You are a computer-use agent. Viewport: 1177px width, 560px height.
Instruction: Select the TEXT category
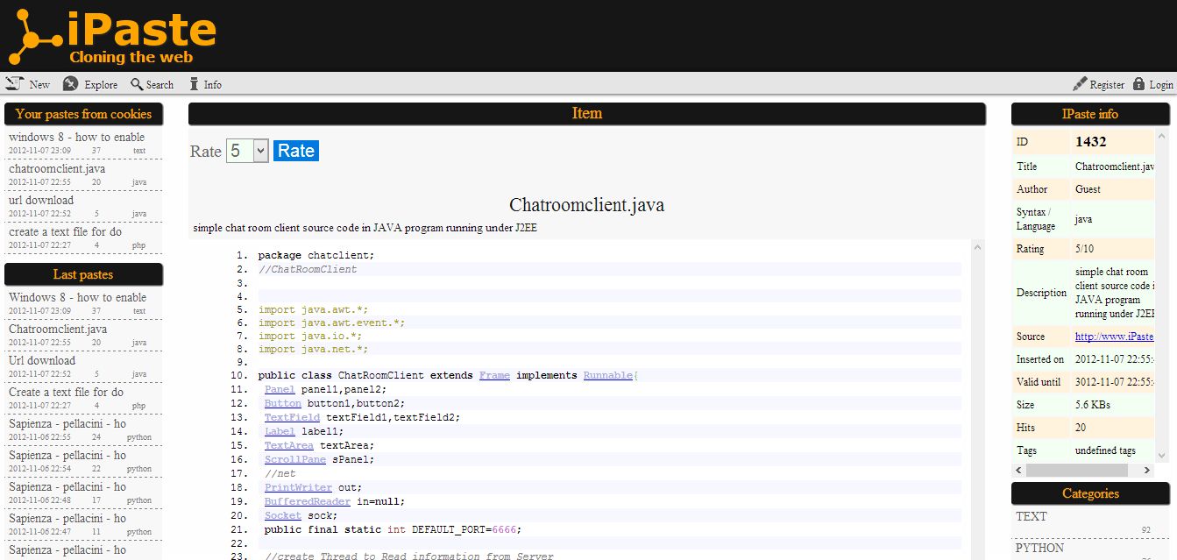(x=1032, y=516)
